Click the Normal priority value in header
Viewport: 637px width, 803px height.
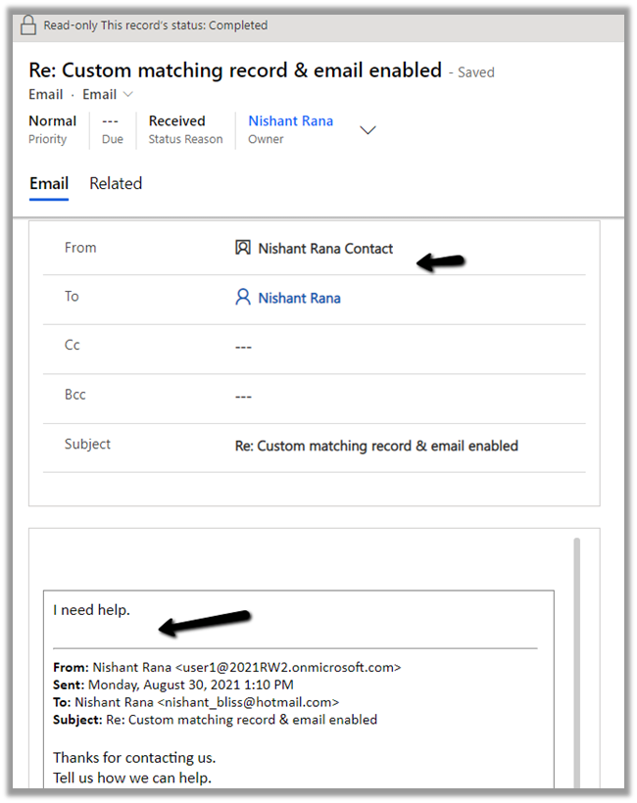pyautogui.click(x=53, y=121)
